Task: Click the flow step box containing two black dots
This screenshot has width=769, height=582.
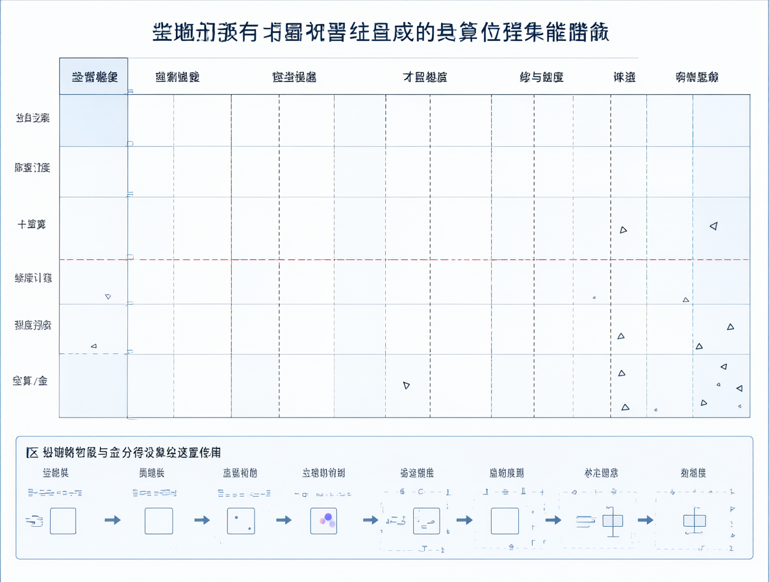Action: pyautogui.click(x=241, y=521)
